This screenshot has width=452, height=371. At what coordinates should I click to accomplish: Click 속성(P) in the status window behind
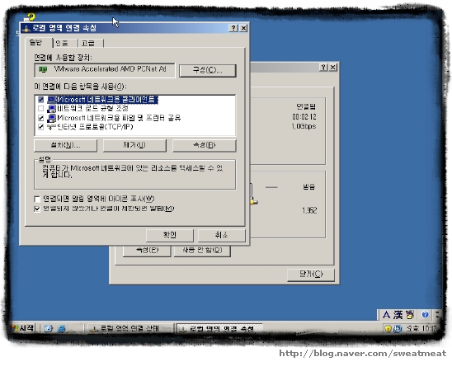coord(147,251)
